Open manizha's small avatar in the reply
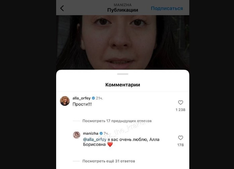 [x=77, y=135]
